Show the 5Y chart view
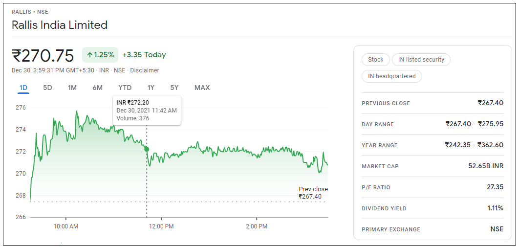 pyautogui.click(x=174, y=88)
